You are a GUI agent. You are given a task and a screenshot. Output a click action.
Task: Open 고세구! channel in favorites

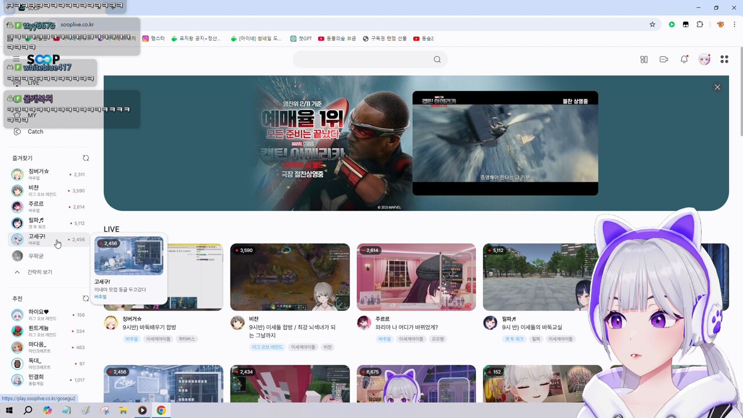(x=49, y=239)
